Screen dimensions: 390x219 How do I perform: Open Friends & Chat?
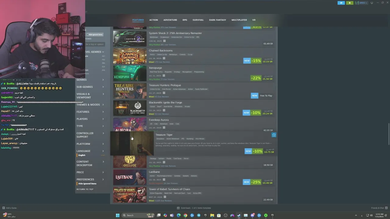pyautogui.click(x=379, y=208)
